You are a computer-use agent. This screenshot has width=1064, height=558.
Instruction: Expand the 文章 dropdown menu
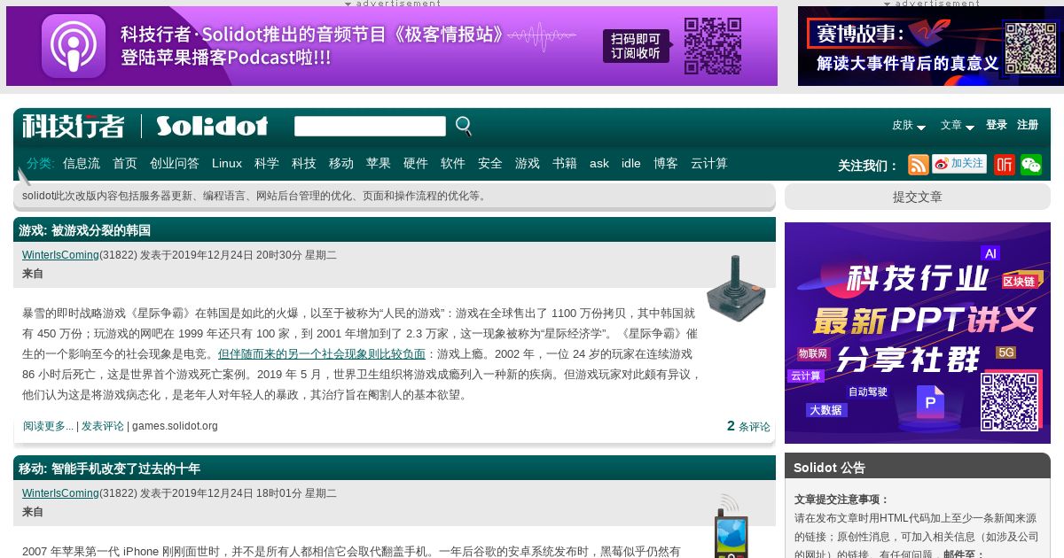pos(958,126)
